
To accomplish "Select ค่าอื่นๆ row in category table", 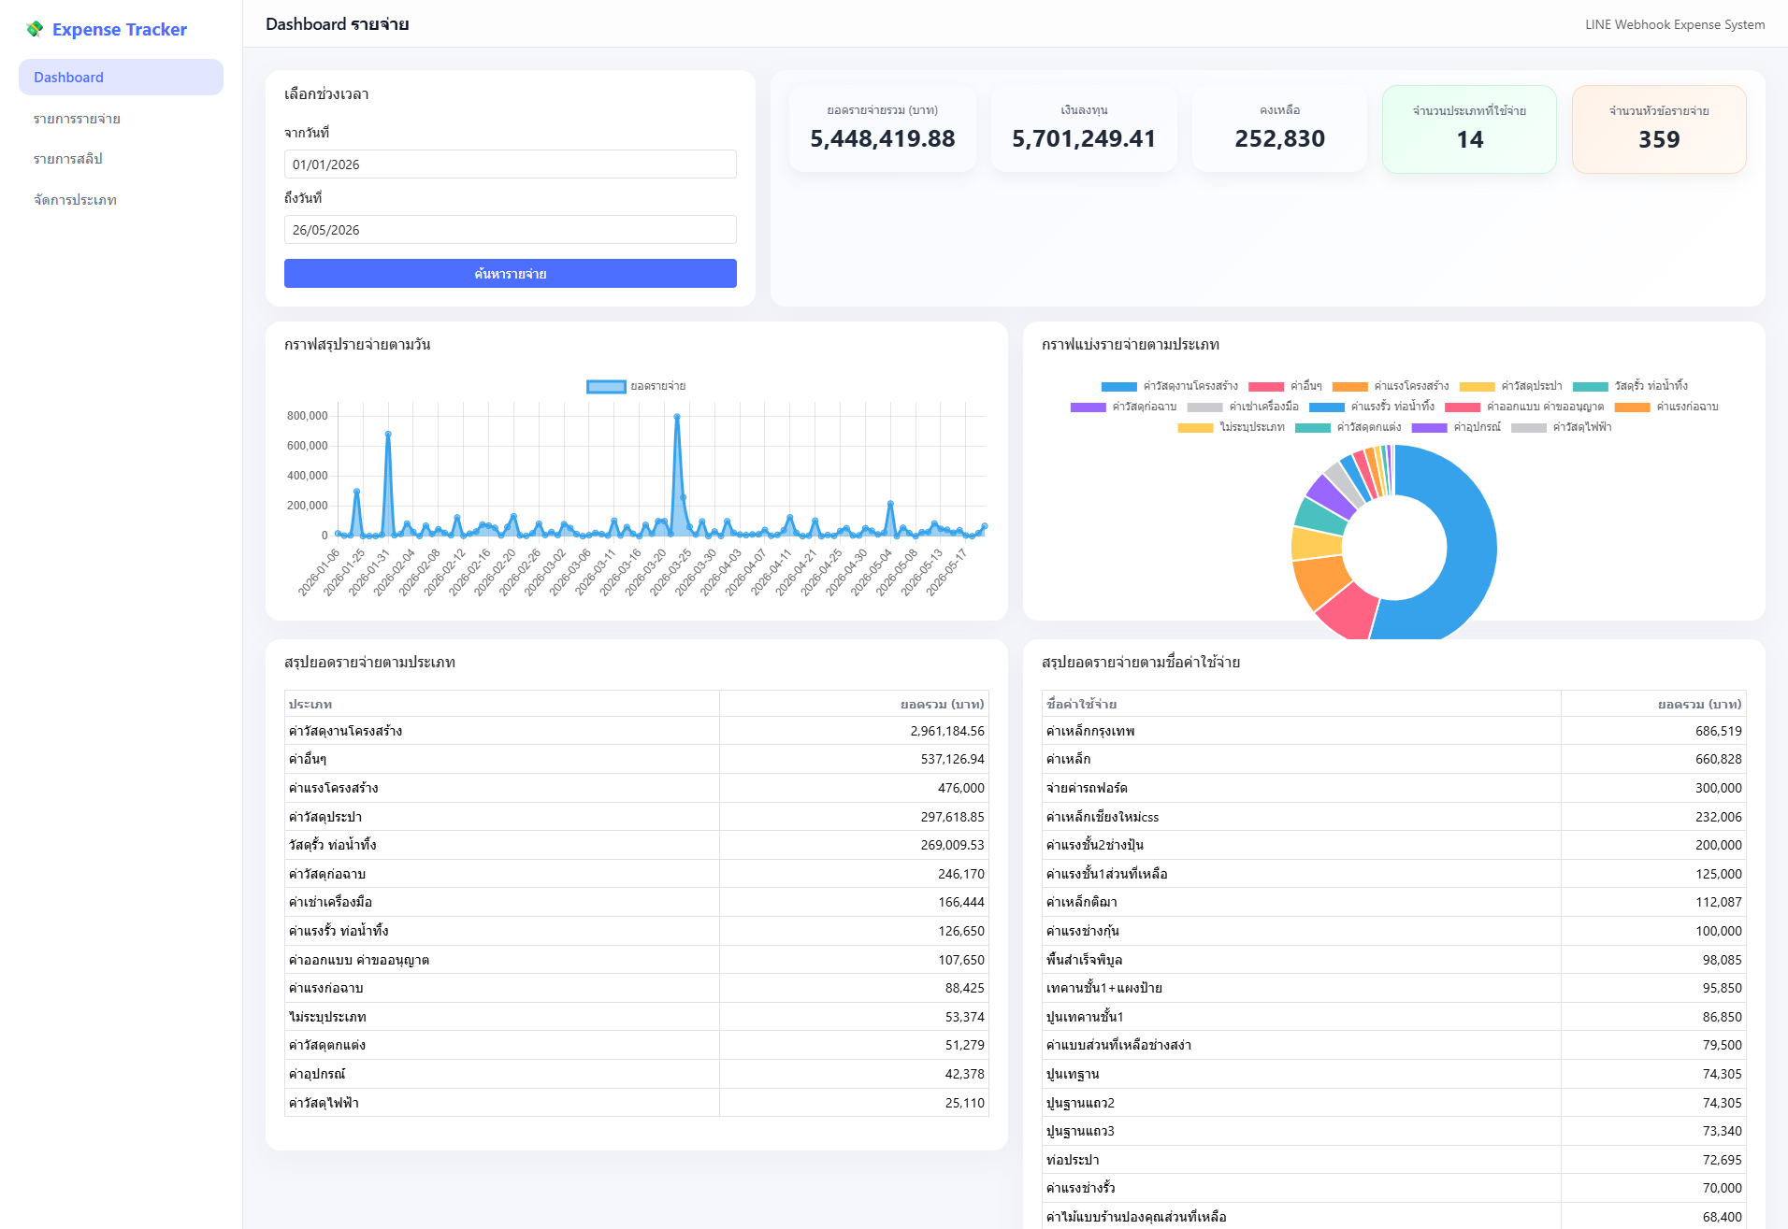I will (x=636, y=759).
